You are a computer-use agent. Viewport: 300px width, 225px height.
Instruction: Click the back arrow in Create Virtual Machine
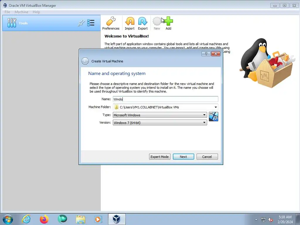tap(85, 61)
